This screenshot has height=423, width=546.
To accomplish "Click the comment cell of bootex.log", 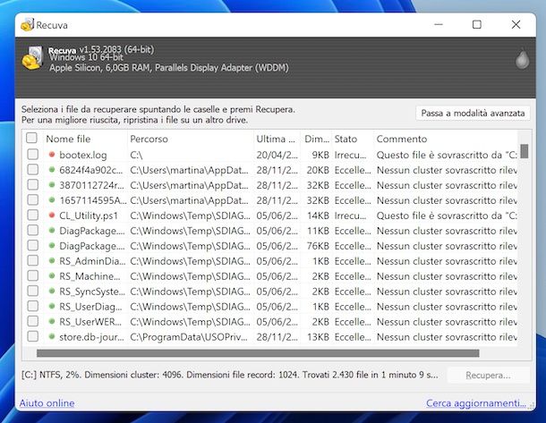I will coord(447,155).
